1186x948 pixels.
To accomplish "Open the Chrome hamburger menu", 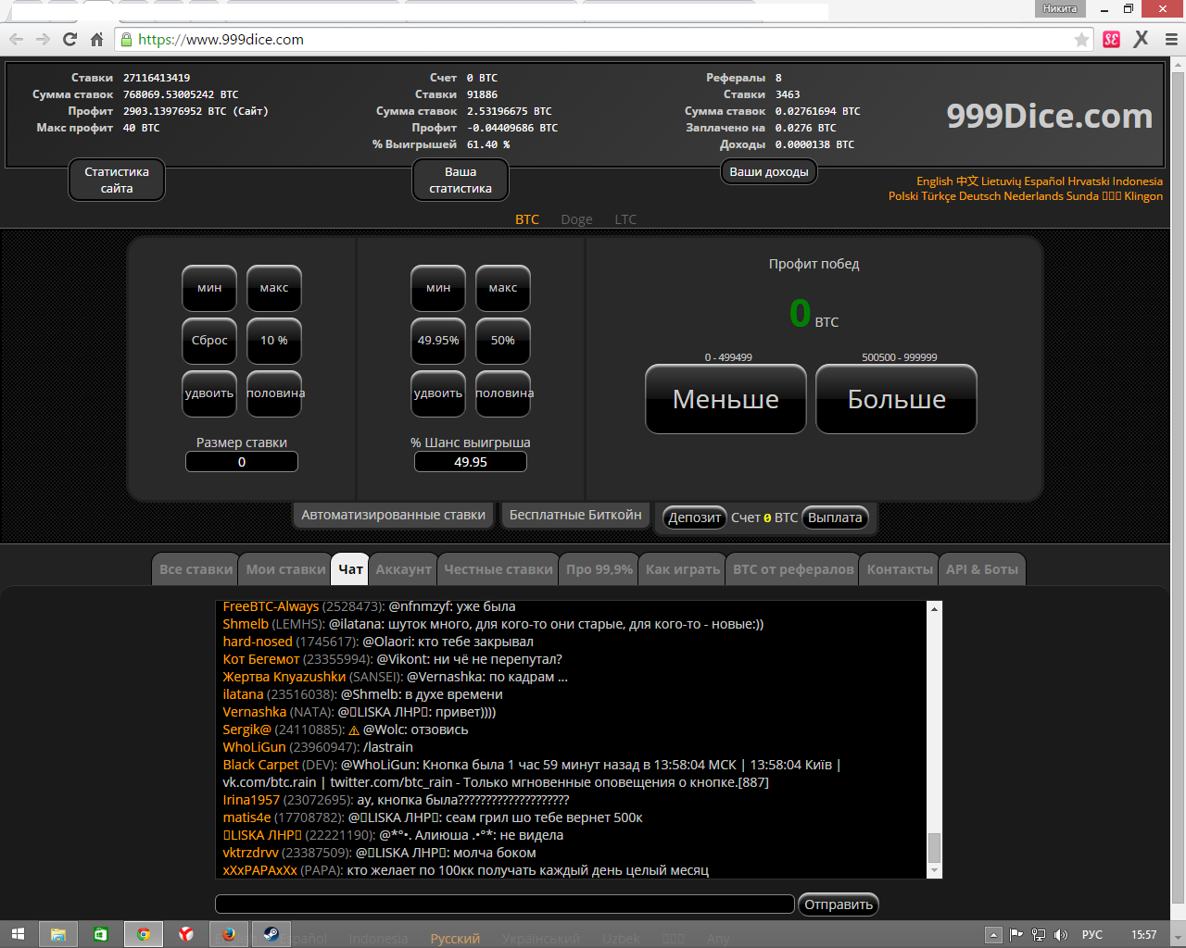I will [1171, 39].
